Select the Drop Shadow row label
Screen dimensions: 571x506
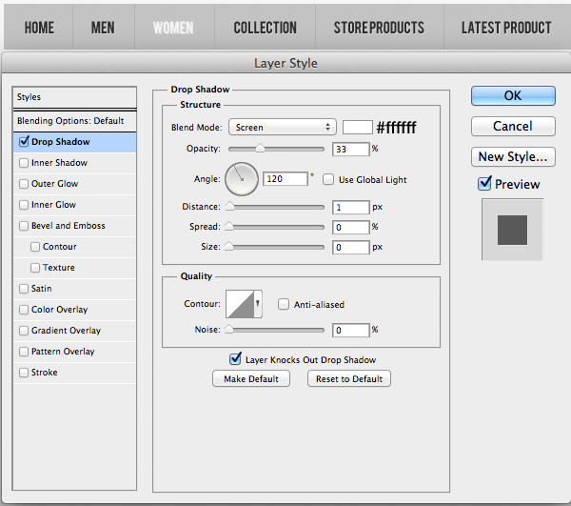click(x=61, y=141)
